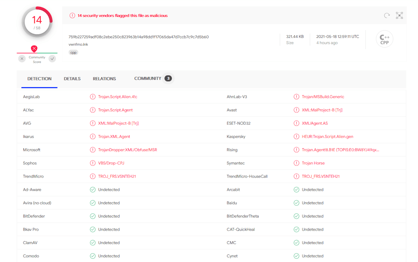Click BitDefenderTheta vendor name
The height and width of the screenshot is (262, 418).
point(242,216)
